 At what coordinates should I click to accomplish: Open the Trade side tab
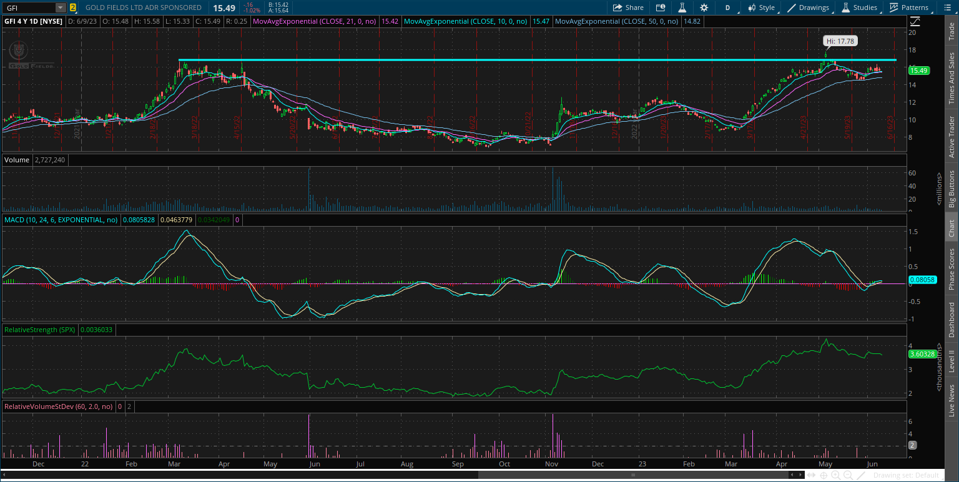951,32
